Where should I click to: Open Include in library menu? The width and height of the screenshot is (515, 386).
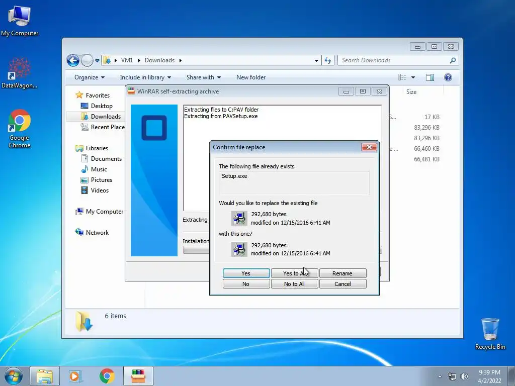(x=145, y=77)
